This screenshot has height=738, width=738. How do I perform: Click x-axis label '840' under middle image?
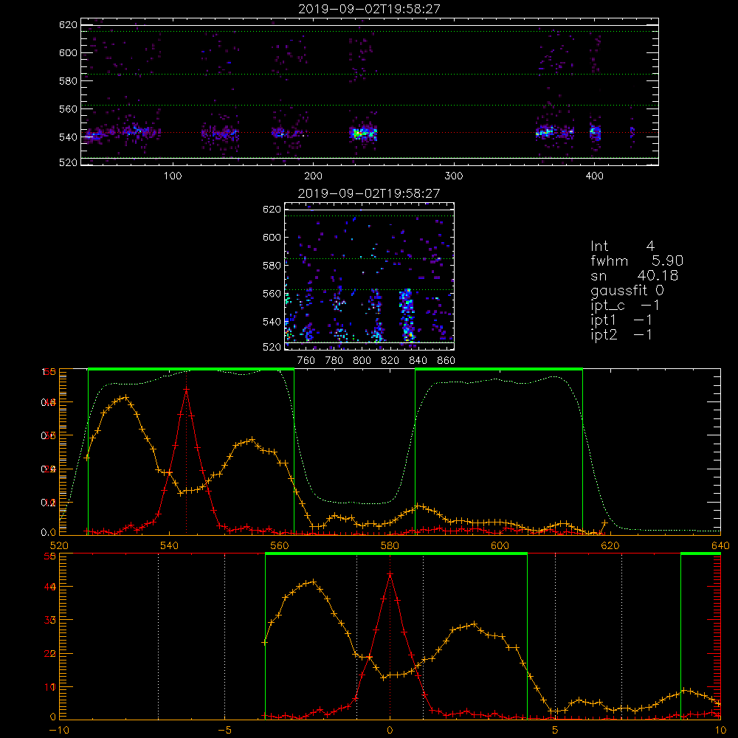[x=418, y=361]
